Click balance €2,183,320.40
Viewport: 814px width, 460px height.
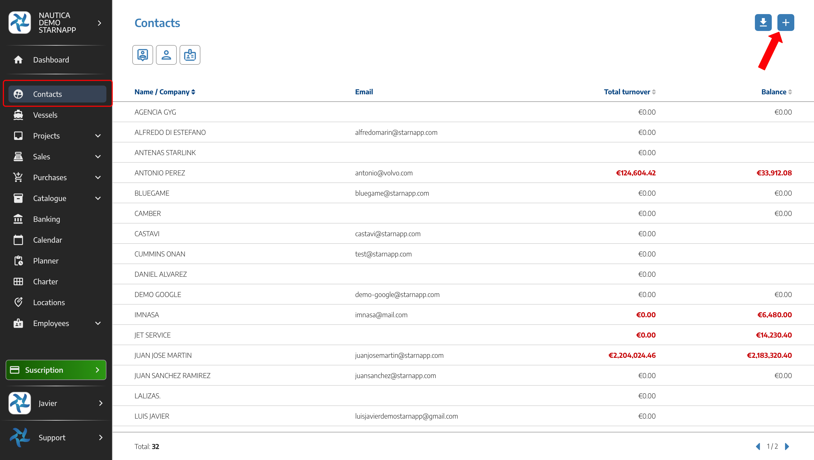(769, 355)
